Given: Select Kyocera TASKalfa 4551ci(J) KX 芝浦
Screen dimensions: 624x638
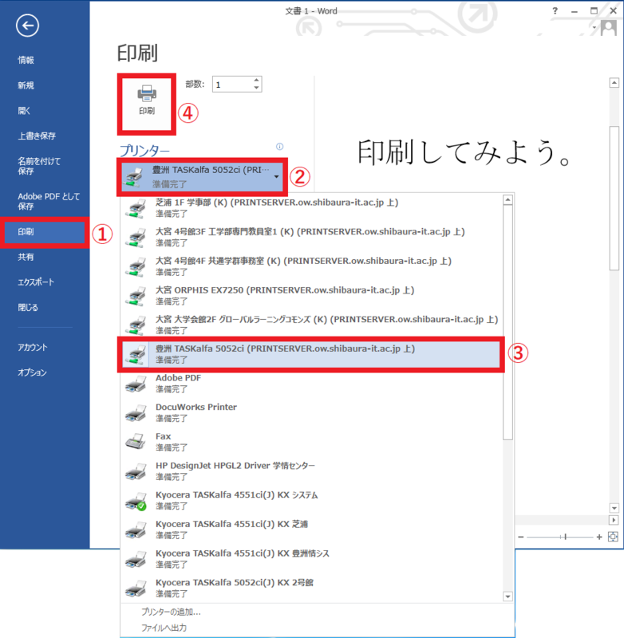Looking at the screenshot, I should pos(311,530).
